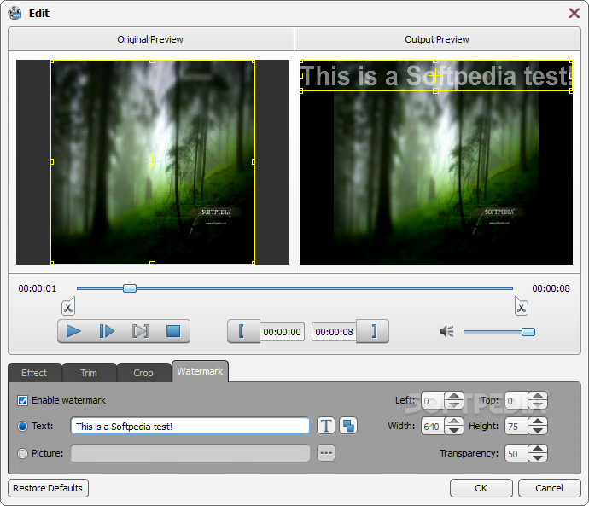Viewport: 589px width, 506px height.
Task: Increase the Top value
Action: 538,397
